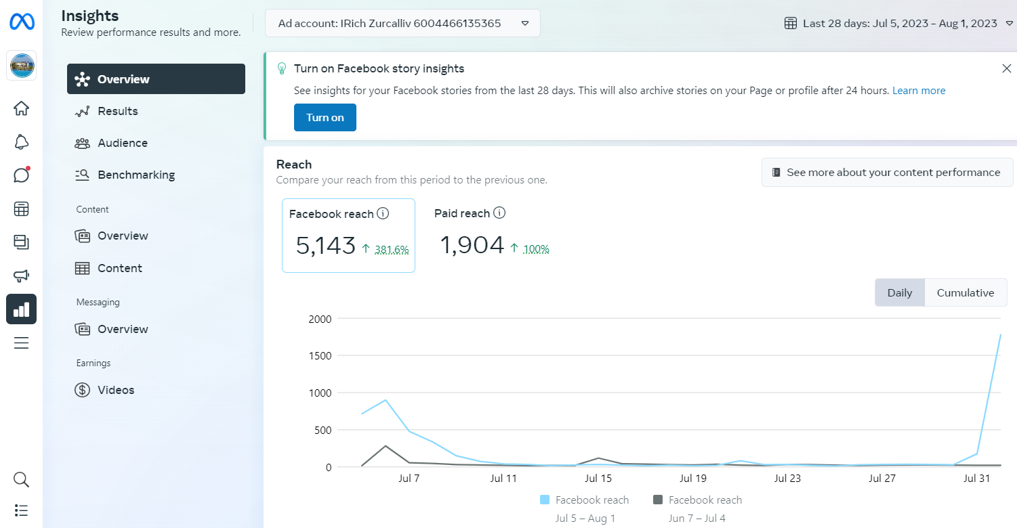Go to the Audience section
The width and height of the screenshot is (1017, 528).
(122, 143)
